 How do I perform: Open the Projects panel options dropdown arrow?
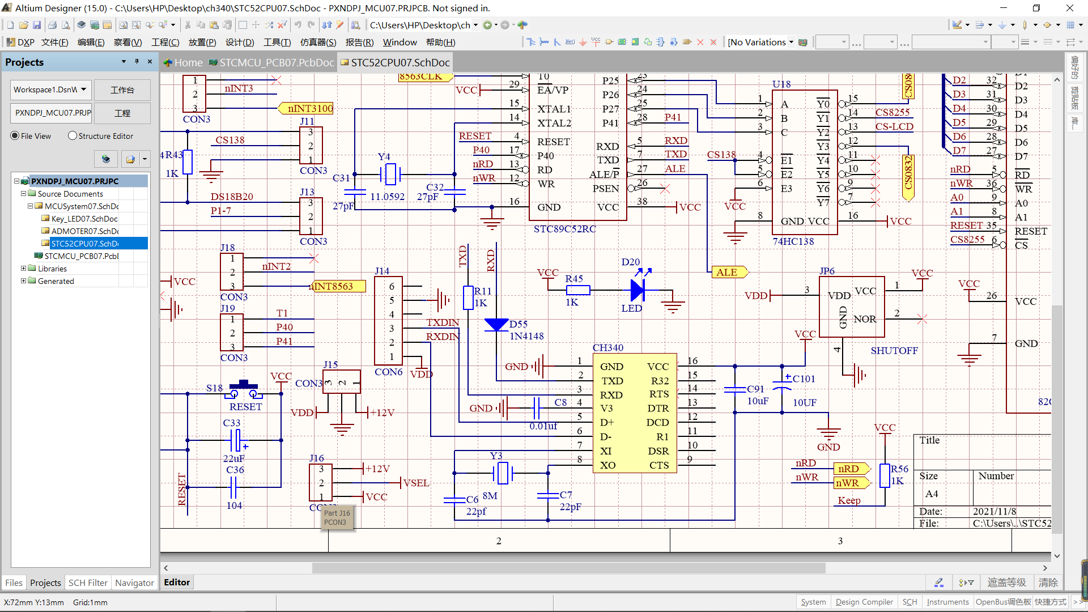point(124,61)
